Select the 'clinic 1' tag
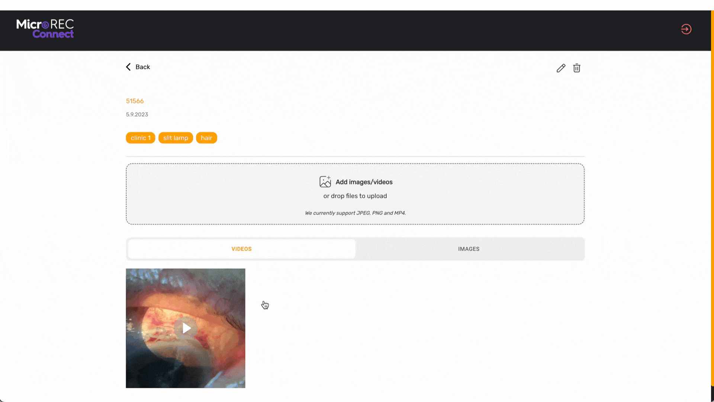 pyautogui.click(x=140, y=138)
